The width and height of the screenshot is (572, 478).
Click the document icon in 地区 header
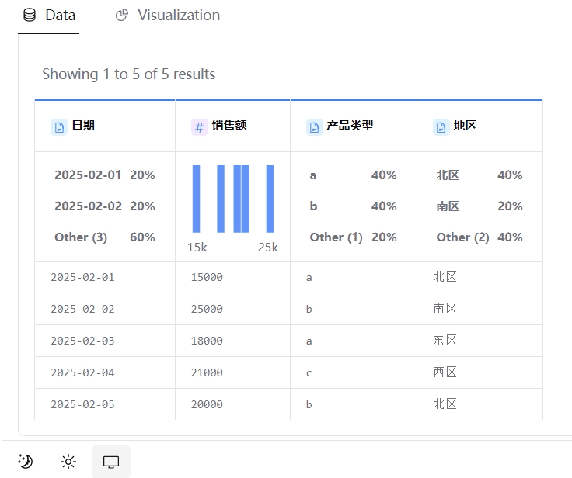pos(441,127)
